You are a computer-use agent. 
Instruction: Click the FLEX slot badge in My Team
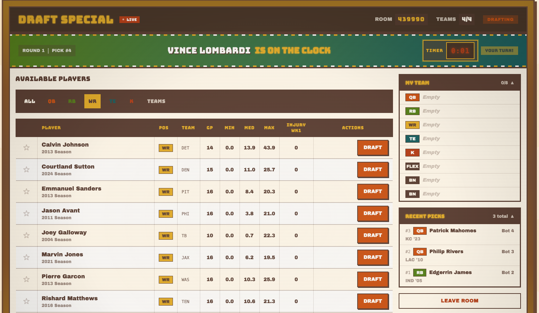pyautogui.click(x=412, y=166)
